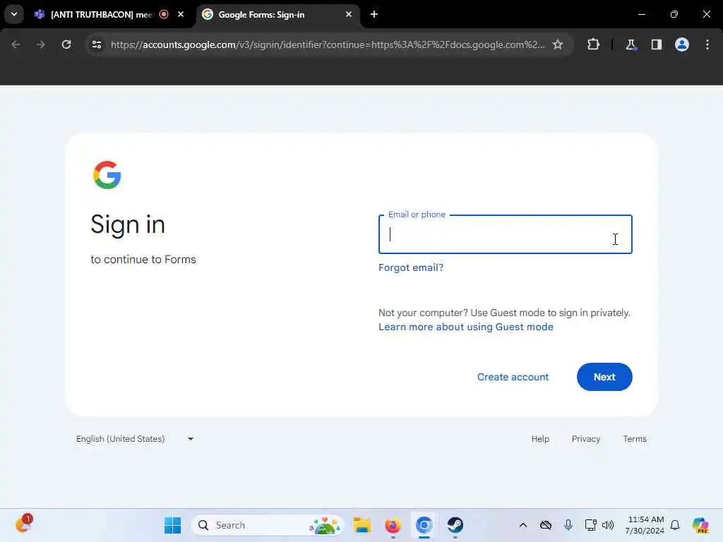
Task: Toggle the browser side panel
Action: (x=656, y=44)
